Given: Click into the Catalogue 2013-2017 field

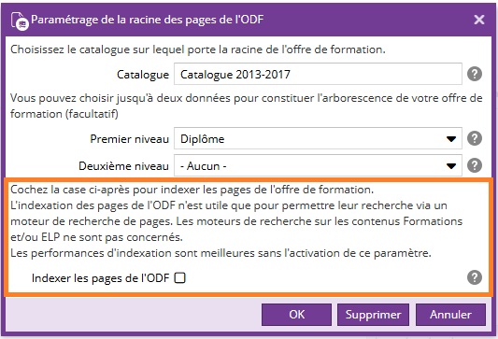Looking at the screenshot, I should click(x=318, y=74).
